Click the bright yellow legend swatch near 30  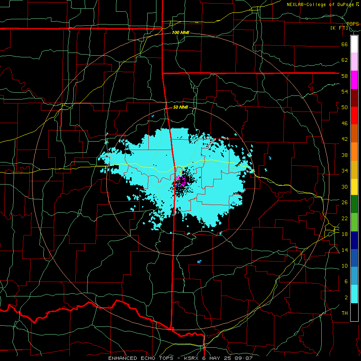click(x=354, y=187)
